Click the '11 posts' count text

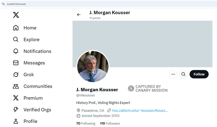click(x=95, y=18)
